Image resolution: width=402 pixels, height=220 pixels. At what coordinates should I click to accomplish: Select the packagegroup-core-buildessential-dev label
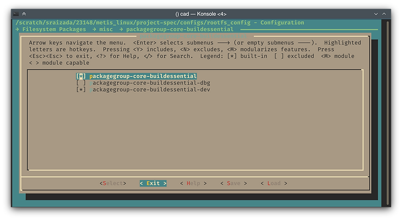[150, 89]
